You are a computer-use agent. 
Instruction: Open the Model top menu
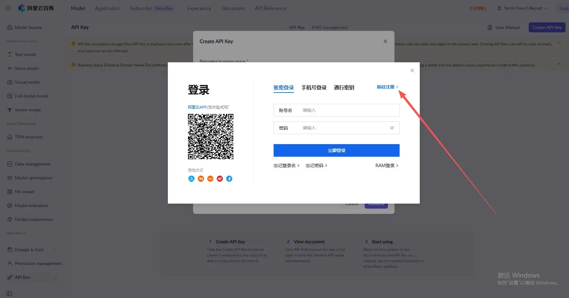point(78,8)
